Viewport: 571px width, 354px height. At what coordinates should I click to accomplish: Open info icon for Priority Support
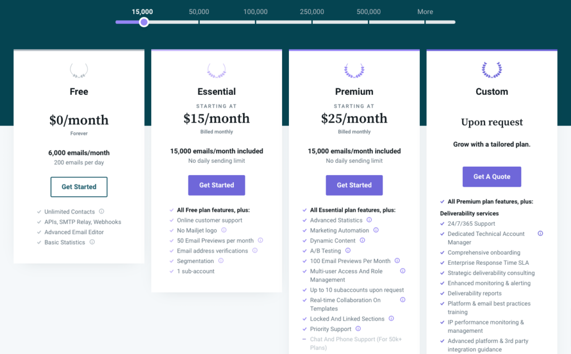[358, 328]
